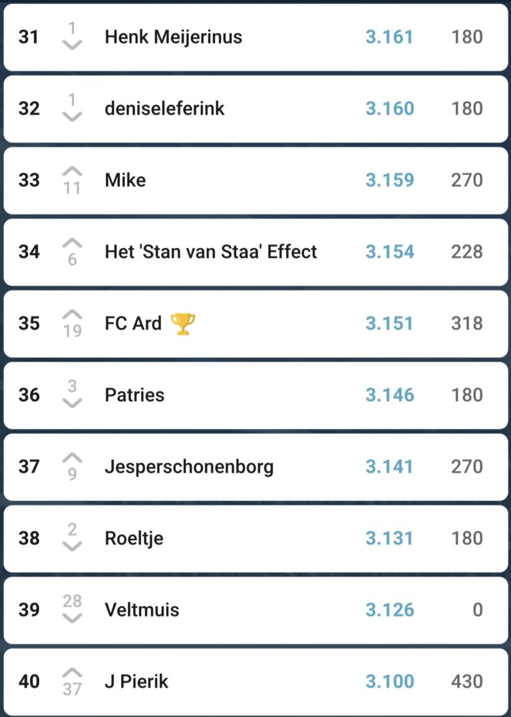Click the up arrow for Het 'Stan van Staa' Effect
Screen dimensions: 511x717
coord(72,243)
